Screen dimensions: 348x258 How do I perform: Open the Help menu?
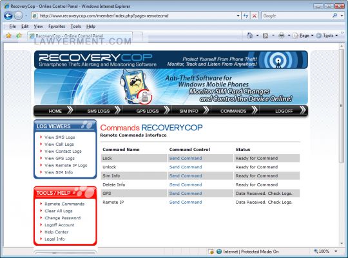[91, 26]
